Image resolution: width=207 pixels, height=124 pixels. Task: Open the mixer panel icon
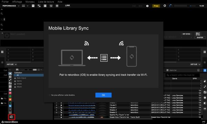coord(51,6)
